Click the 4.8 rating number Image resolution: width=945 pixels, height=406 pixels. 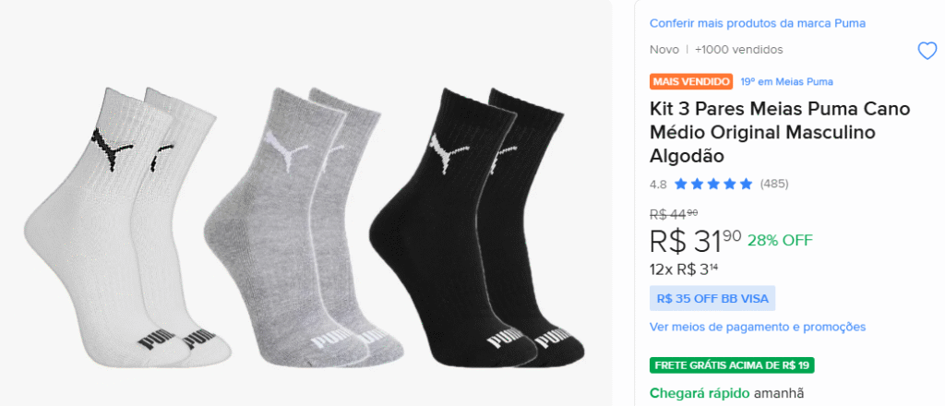(x=658, y=184)
